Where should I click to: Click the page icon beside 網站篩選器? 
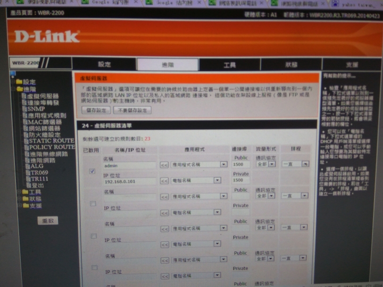(26, 128)
